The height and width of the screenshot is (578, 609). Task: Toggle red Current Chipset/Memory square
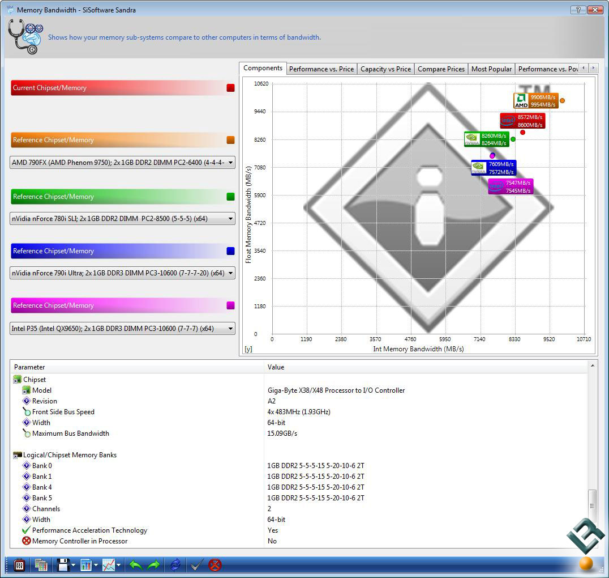click(231, 88)
